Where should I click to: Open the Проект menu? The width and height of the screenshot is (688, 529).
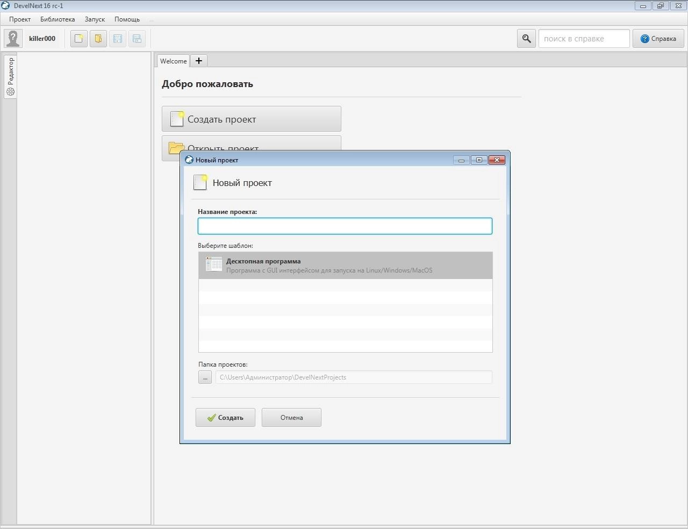(x=20, y=19)
